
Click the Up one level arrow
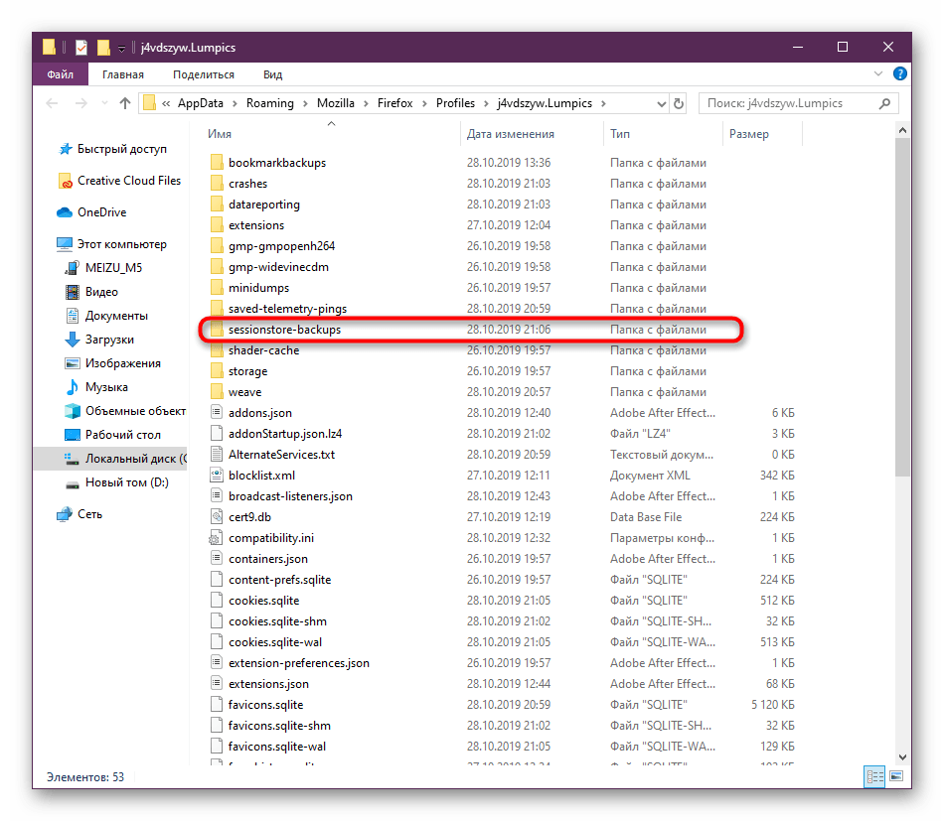click(x=125, y=103)
